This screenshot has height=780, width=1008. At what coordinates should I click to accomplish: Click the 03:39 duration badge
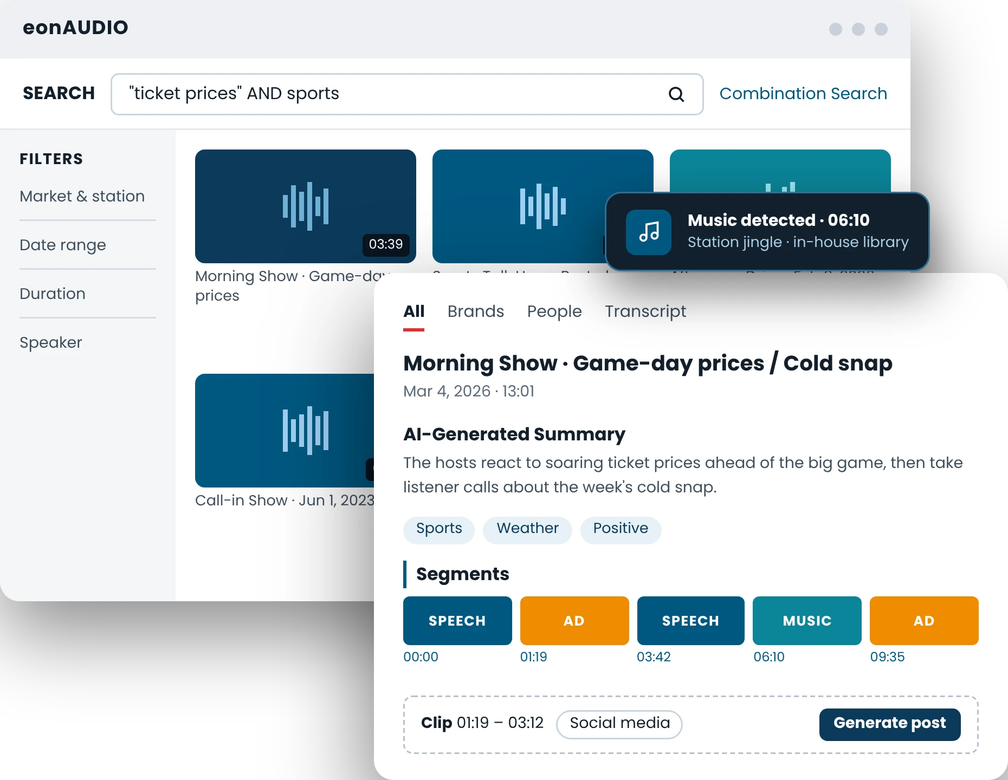[x=386, y=244]
